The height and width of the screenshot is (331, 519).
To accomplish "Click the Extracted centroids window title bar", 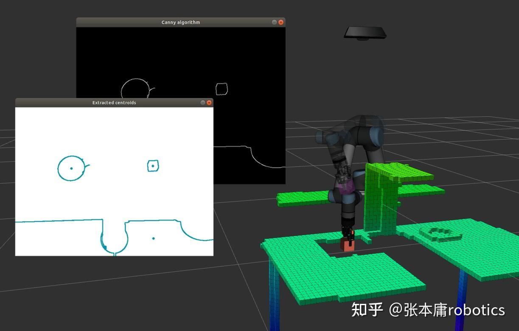I will (x=114, y=102).
